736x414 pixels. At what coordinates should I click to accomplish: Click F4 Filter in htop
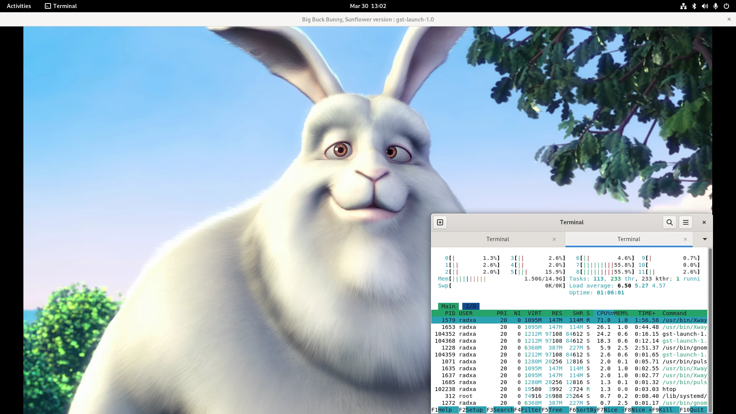pyautogui.click(x=528, y=410)
